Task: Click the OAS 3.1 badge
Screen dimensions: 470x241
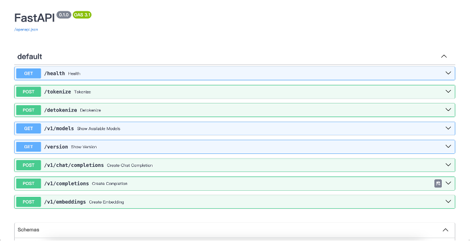Action: click(82, 15)
